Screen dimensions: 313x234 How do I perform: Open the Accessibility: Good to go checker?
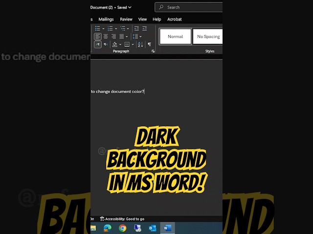pos(122,219)
